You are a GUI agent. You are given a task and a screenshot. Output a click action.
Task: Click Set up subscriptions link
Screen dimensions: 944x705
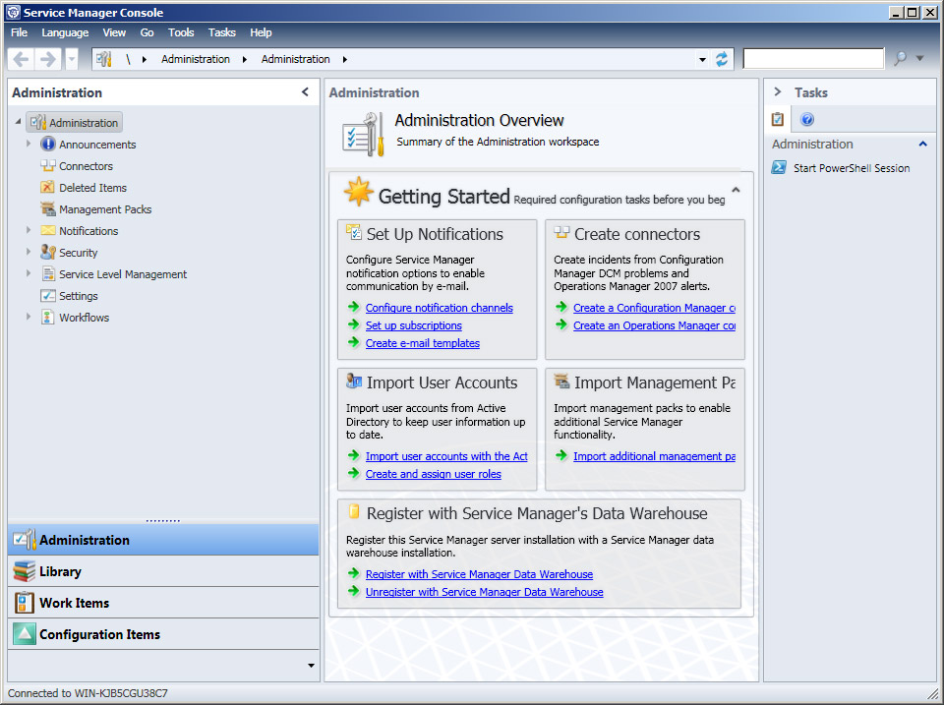click(414, 325)
